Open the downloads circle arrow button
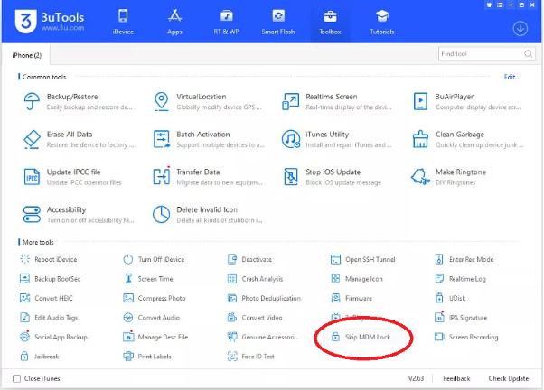This screenshot has width=544, height=390. [521, 29]
